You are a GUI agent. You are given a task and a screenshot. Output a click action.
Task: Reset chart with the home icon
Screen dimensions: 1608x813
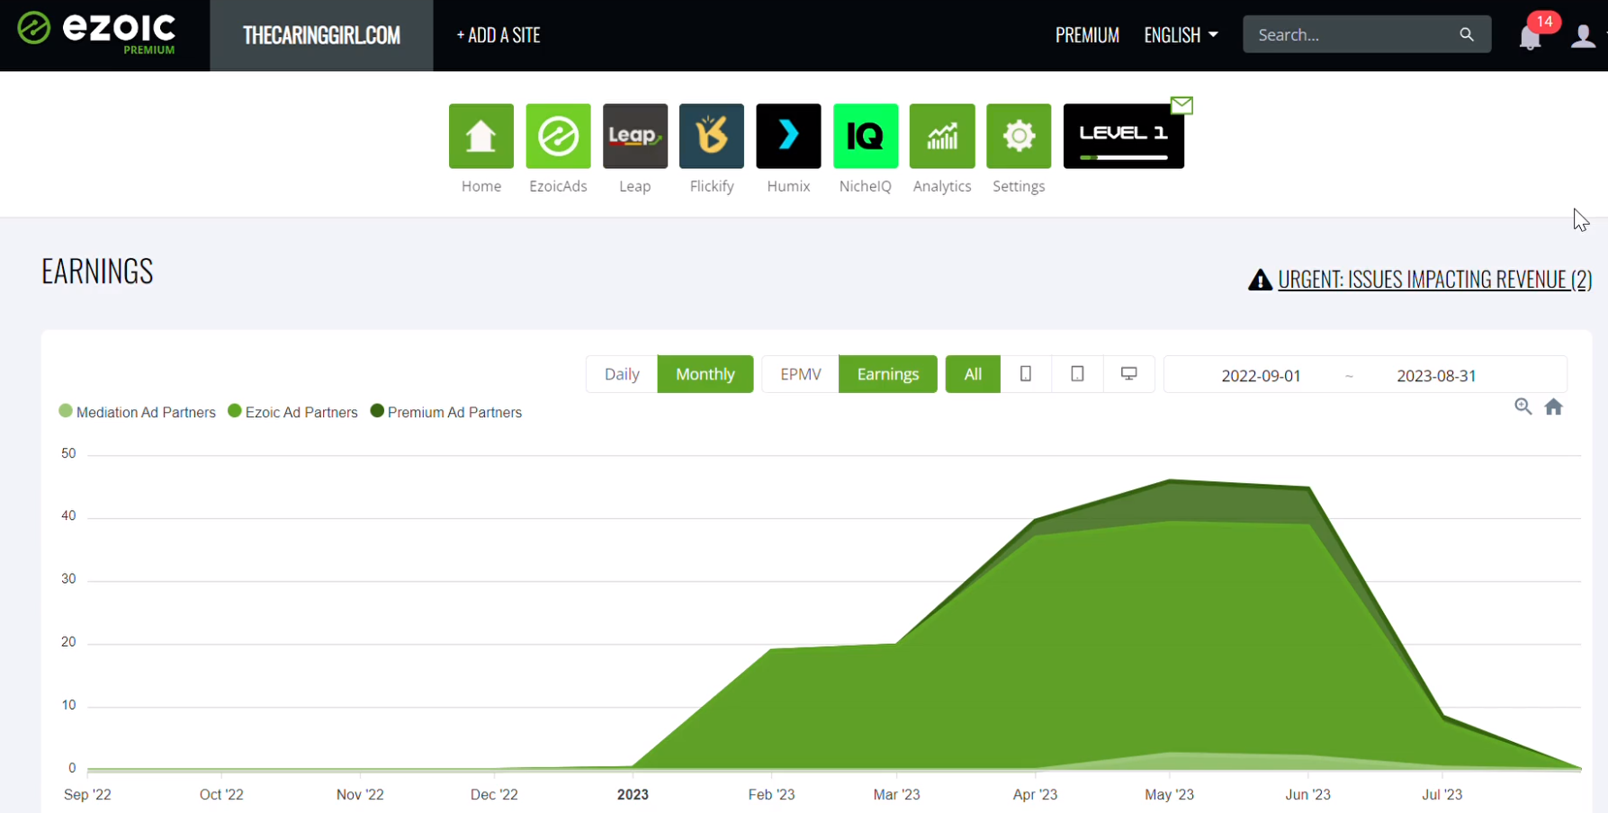pyautogui.click(x=1554, y=406)
